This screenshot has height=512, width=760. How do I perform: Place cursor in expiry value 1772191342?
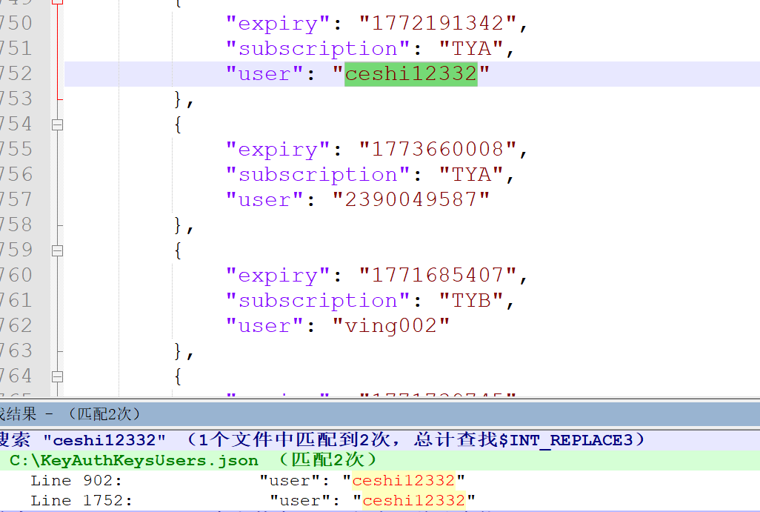pyautogui.click(x=438, y=24)
